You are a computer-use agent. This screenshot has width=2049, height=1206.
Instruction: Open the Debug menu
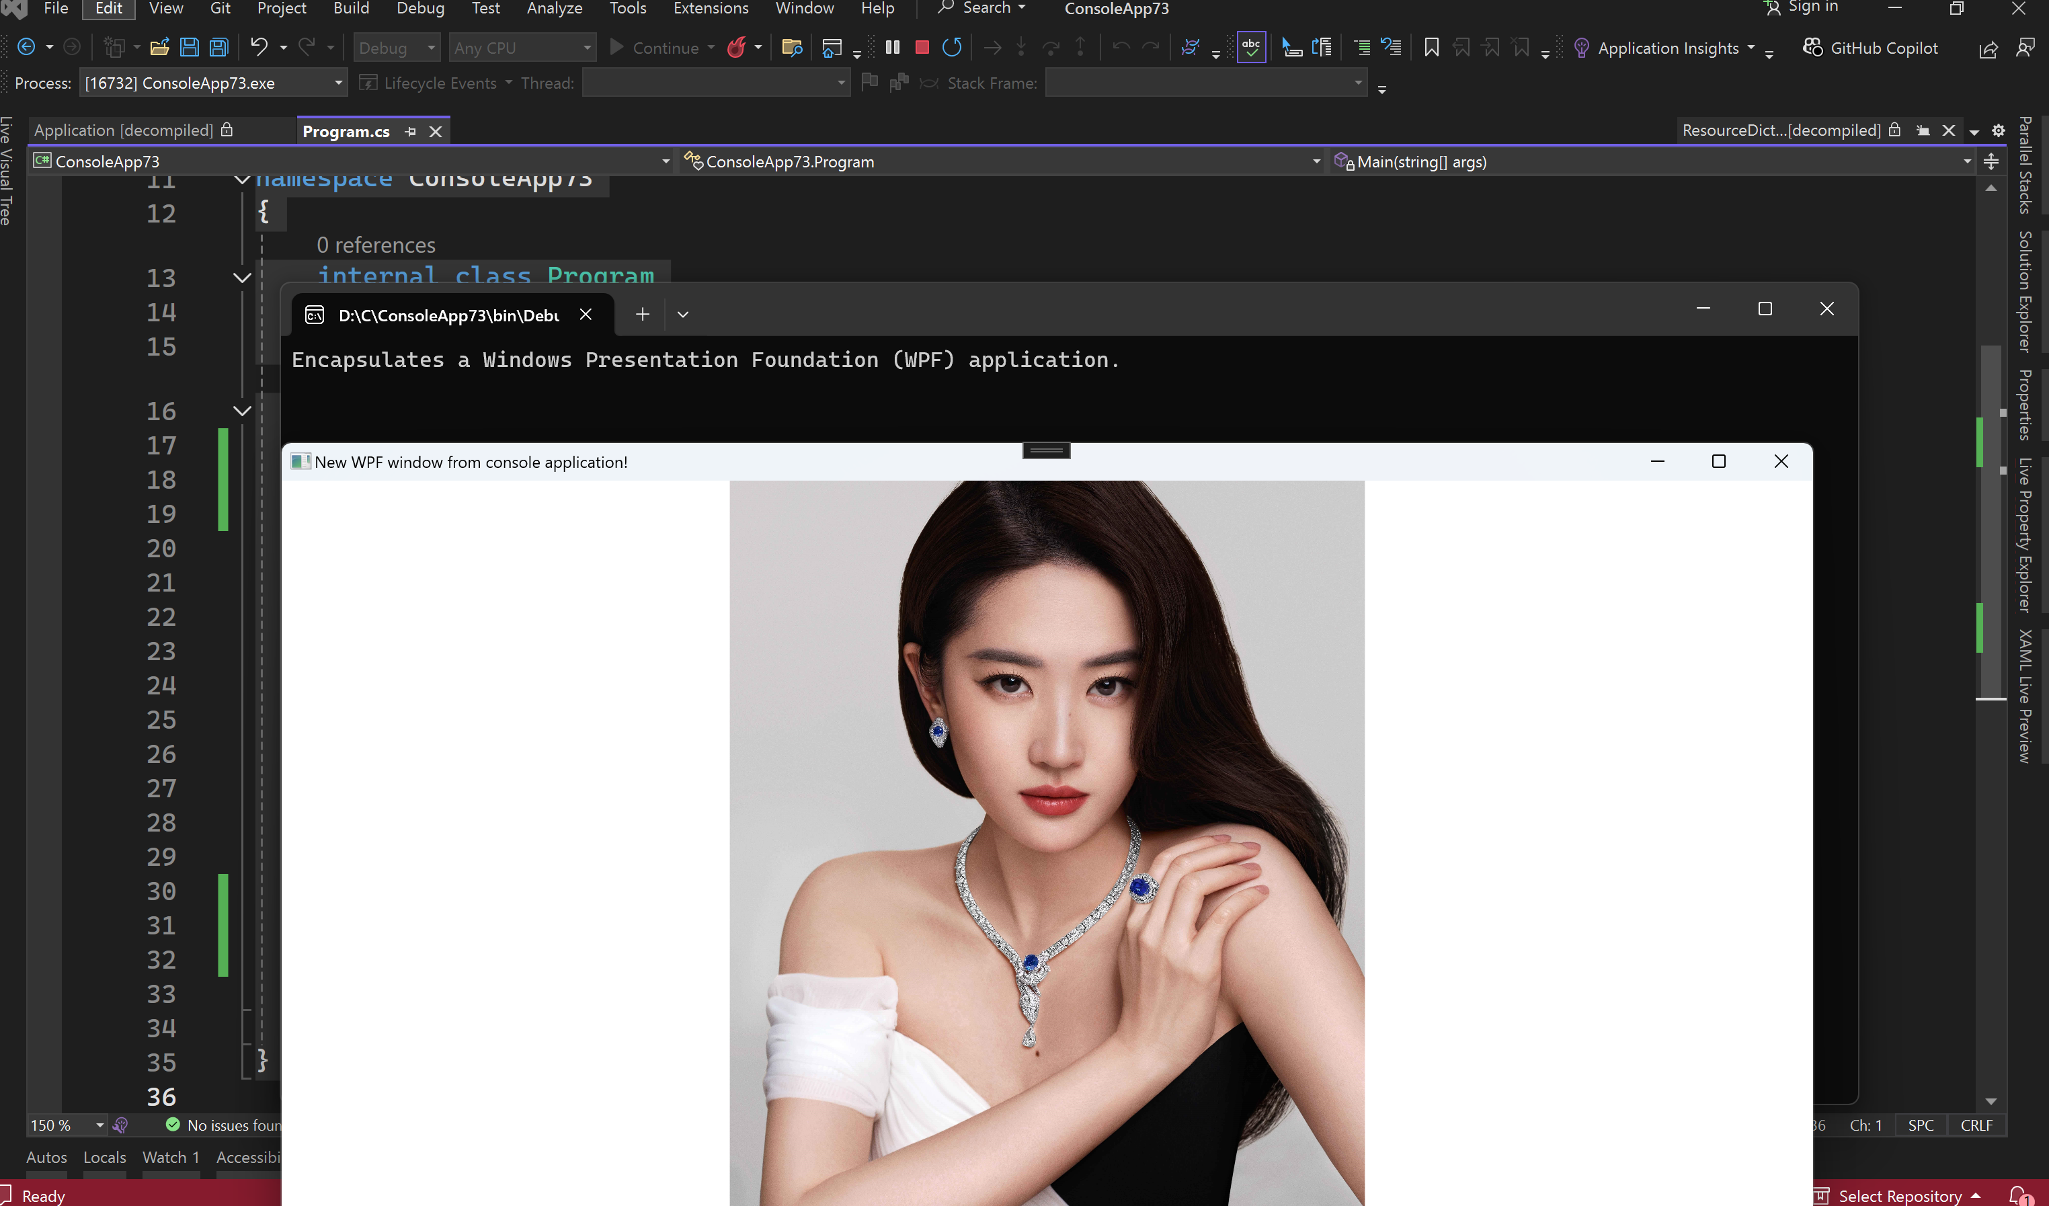(419, 9)
